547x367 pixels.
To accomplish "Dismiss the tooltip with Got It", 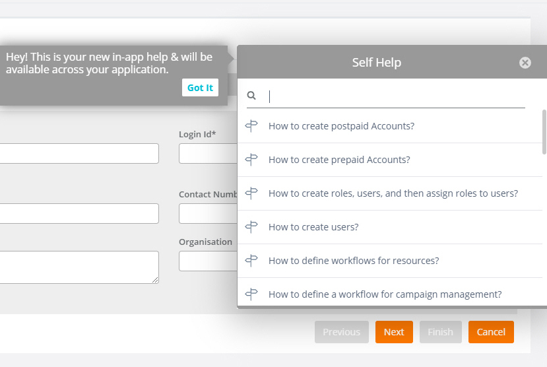I will click(200, 88).
